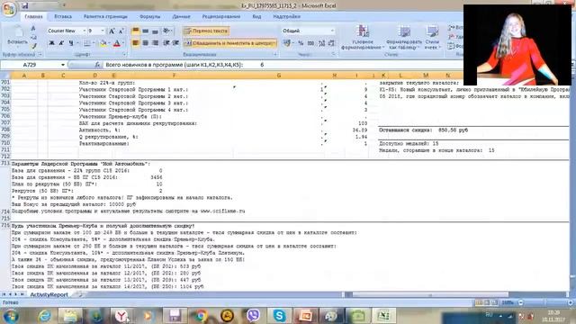This screenshot has height=324, width=576.
Task: Click the fx insert function button
Action: 97,65
